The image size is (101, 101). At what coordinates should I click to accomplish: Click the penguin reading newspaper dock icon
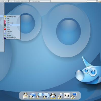coord(26,95)
